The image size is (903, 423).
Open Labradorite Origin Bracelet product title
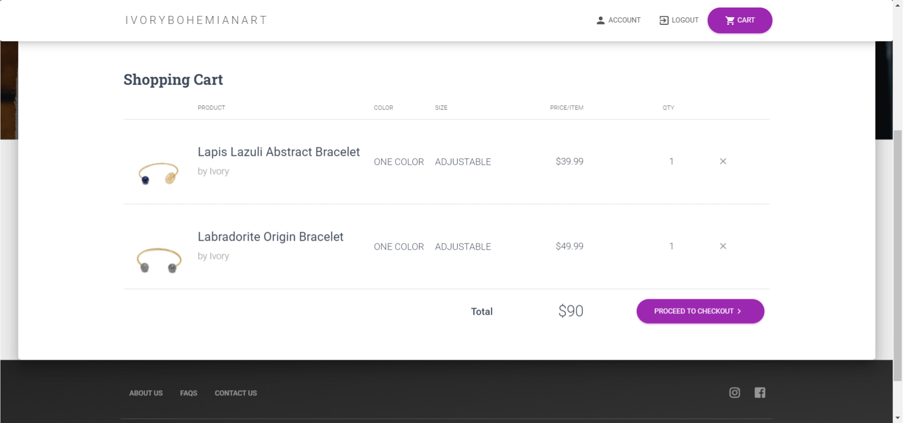270,237
